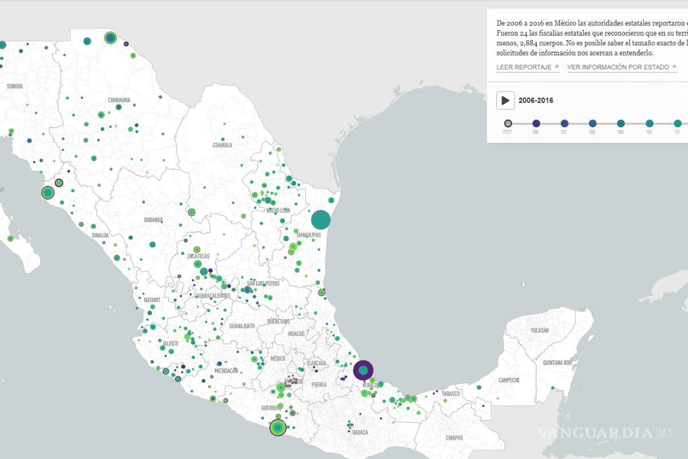This screenshot has height=459, width=688.
Task: Click the 2006-2016 range label
Action: pyautogui.click(x=535, y=100)
